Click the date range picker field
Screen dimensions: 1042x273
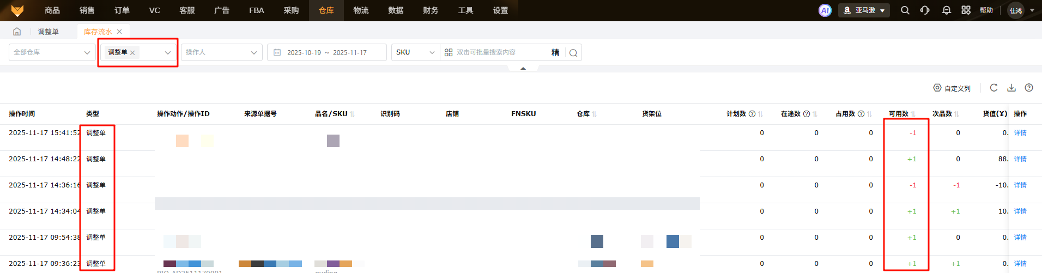click(327, 52)
